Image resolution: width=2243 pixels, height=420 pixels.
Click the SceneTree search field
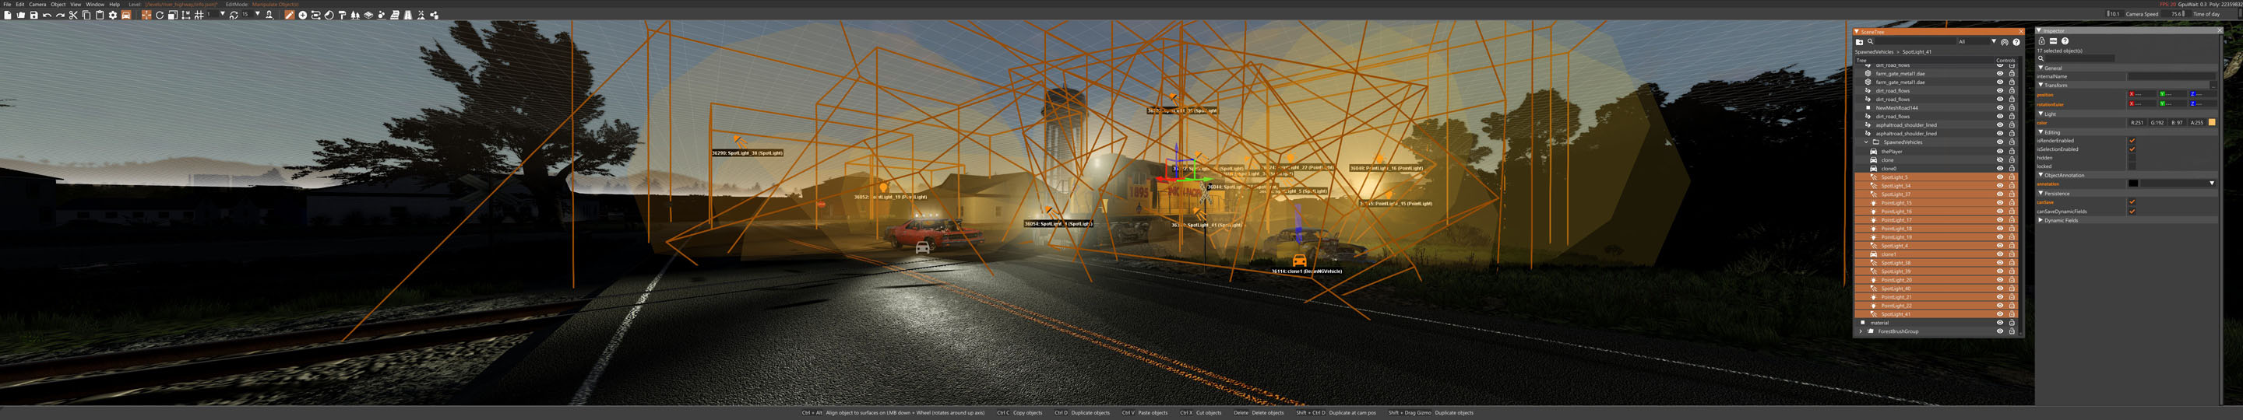(1916, 42)
